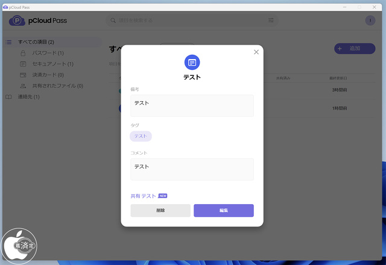Click the 共有済み column header
Screen dimensions: 386x265
click(x=283, y=78)
